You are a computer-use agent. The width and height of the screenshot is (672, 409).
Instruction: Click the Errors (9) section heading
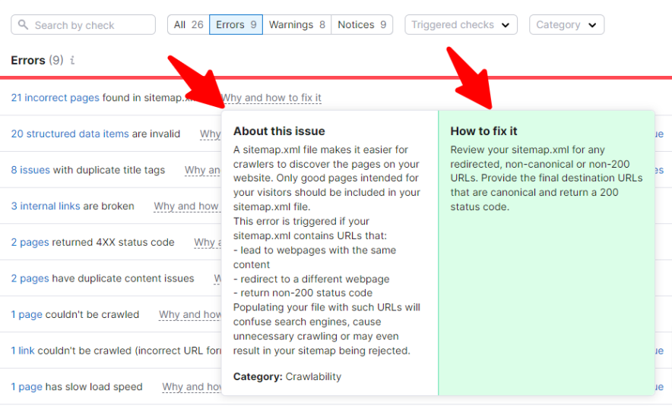tap(36, 60)
